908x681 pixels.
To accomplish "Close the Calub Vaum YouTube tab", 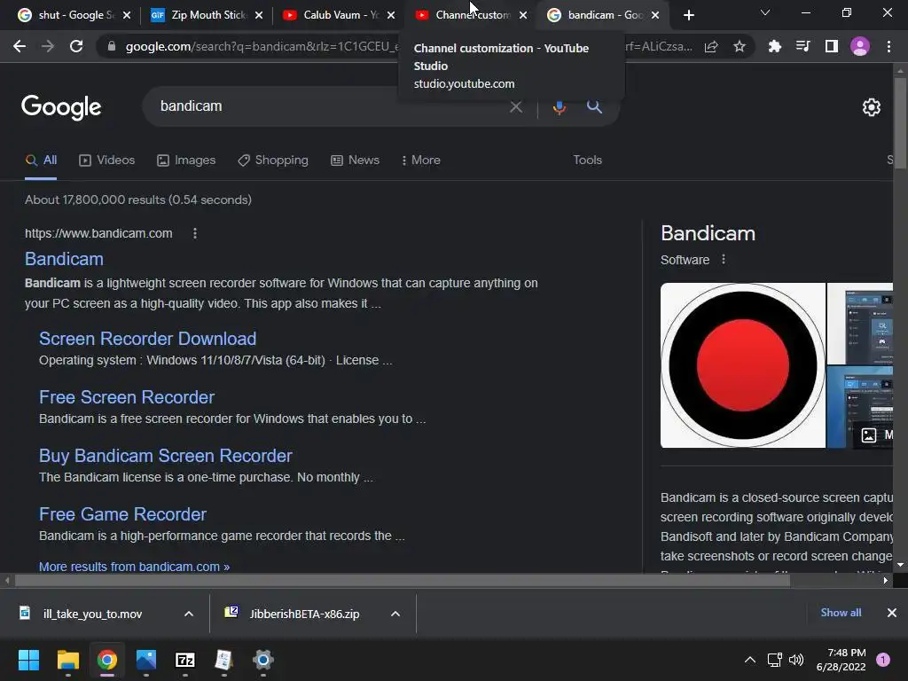I will 391,15.
